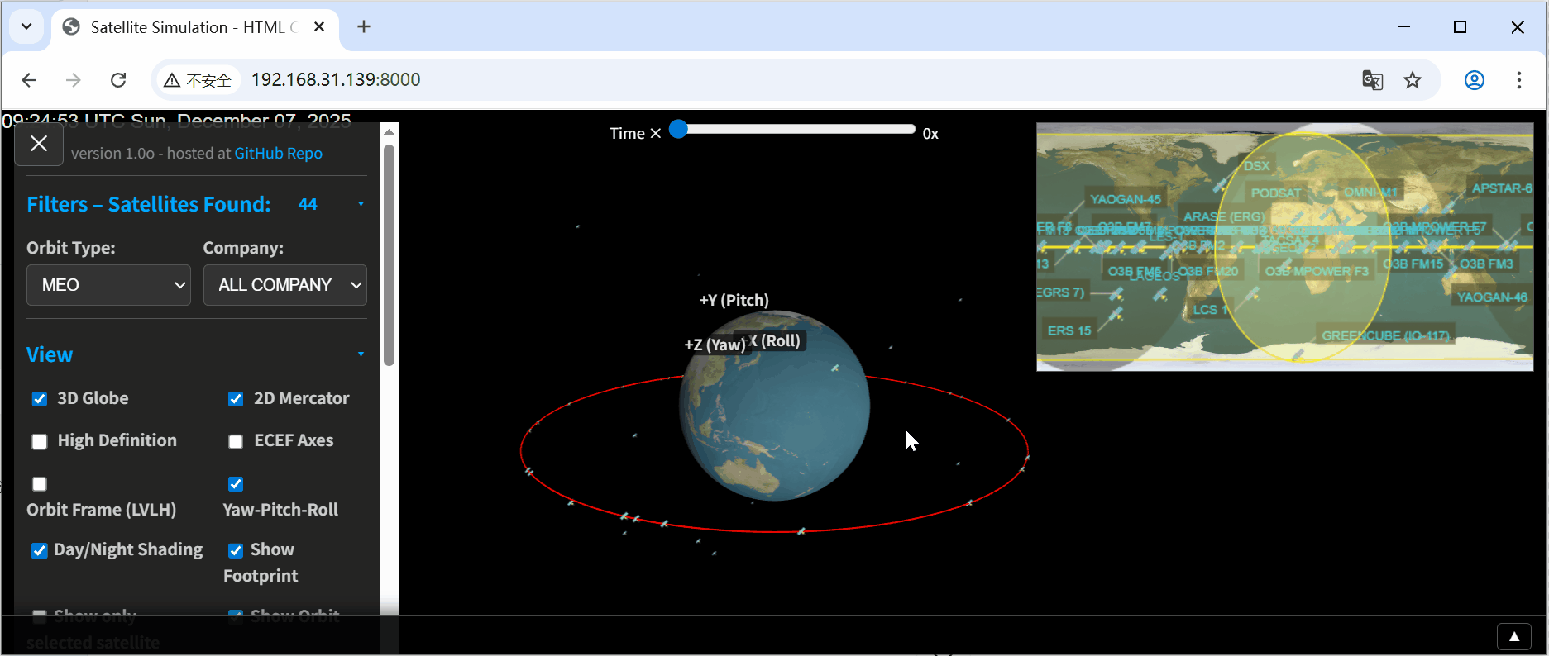This screenshot has width=1549, height=656.
Task: Toggle the 2D Mercator checkbox
Action: click(236, 399)
